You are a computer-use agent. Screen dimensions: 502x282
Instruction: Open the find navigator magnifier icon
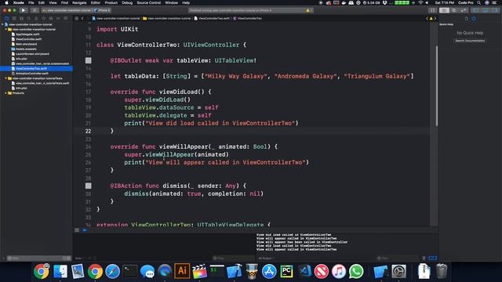click(29, 19)
